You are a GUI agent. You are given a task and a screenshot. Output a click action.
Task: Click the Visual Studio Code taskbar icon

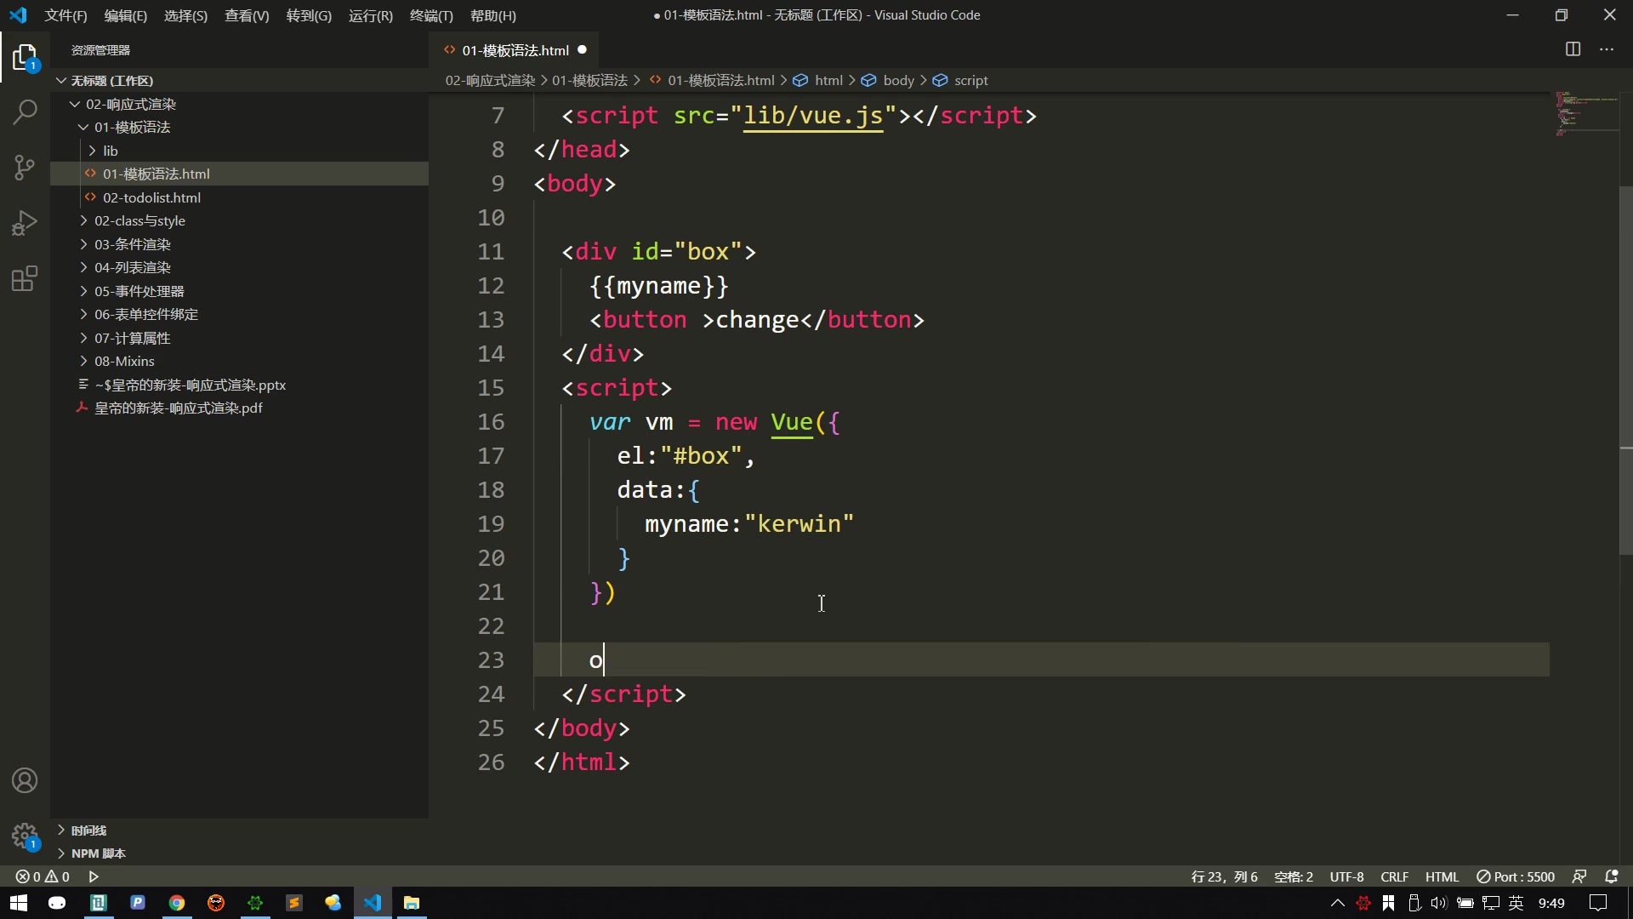(373, 903)
